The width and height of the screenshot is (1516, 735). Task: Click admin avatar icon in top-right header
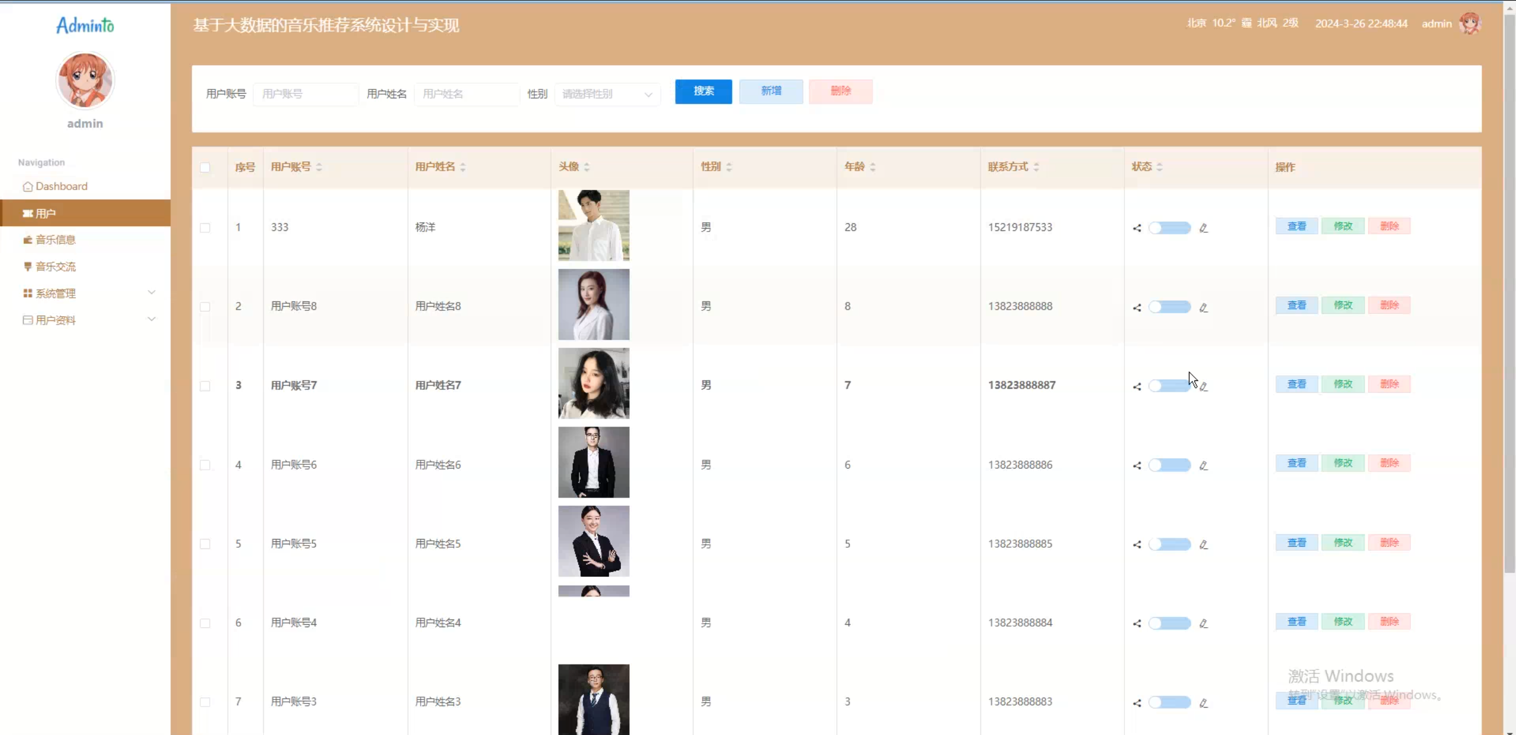[x=1470, y=24]
